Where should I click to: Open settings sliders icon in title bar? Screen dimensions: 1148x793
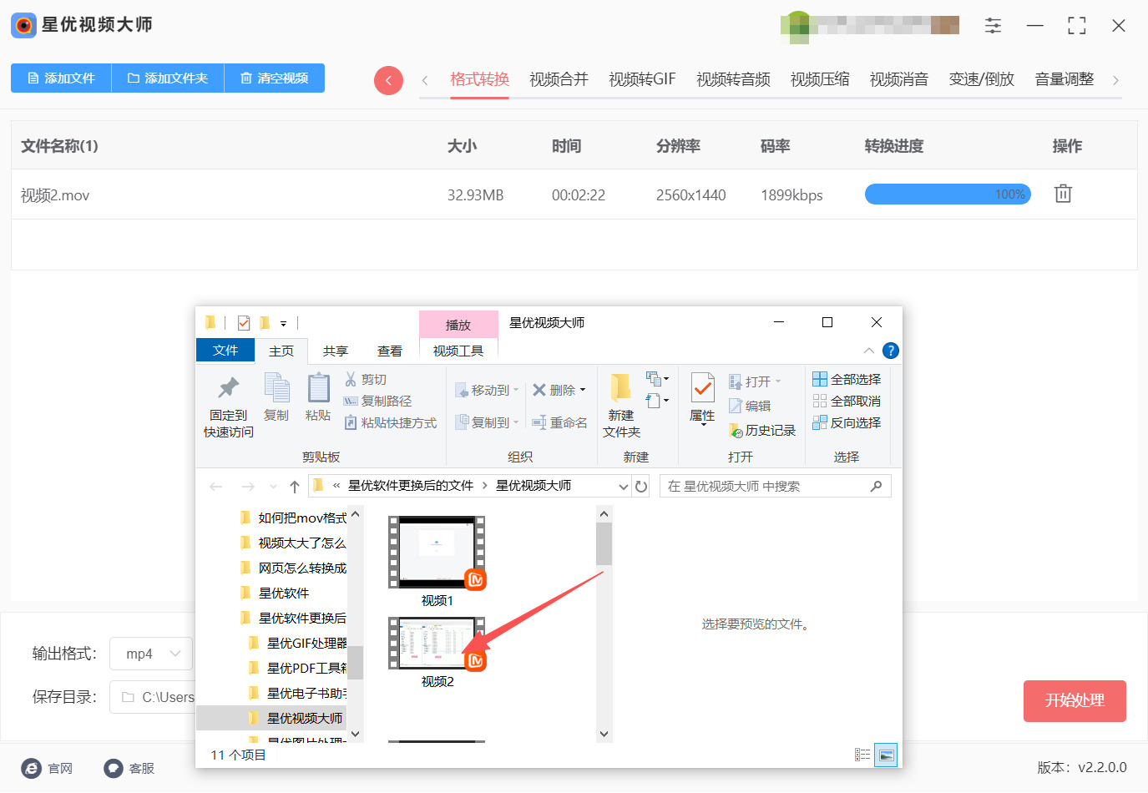tap(993, 26)
